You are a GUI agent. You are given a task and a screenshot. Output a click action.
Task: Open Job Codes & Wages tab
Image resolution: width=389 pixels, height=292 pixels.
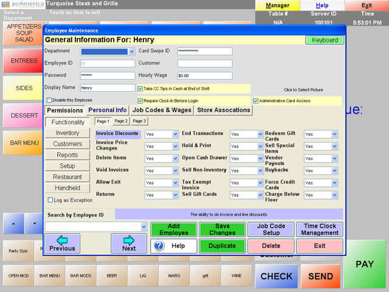tap(162, 110)
